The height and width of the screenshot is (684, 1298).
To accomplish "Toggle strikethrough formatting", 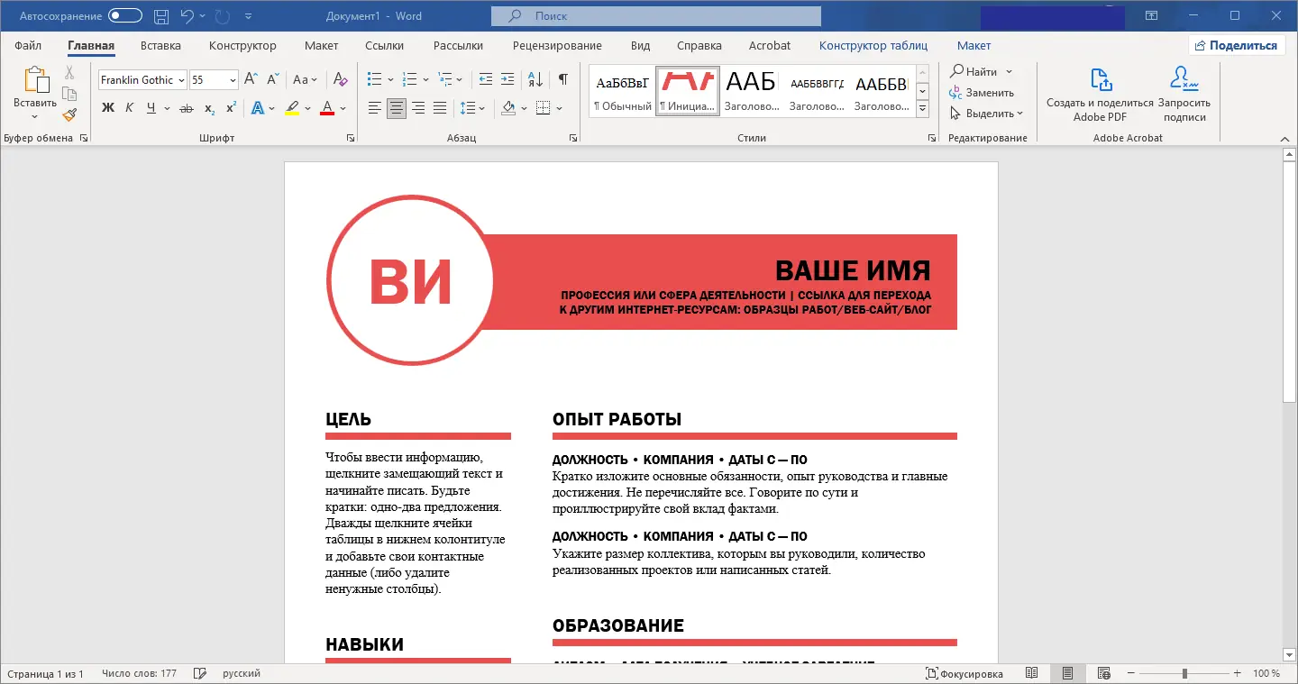I will (187, 108).
